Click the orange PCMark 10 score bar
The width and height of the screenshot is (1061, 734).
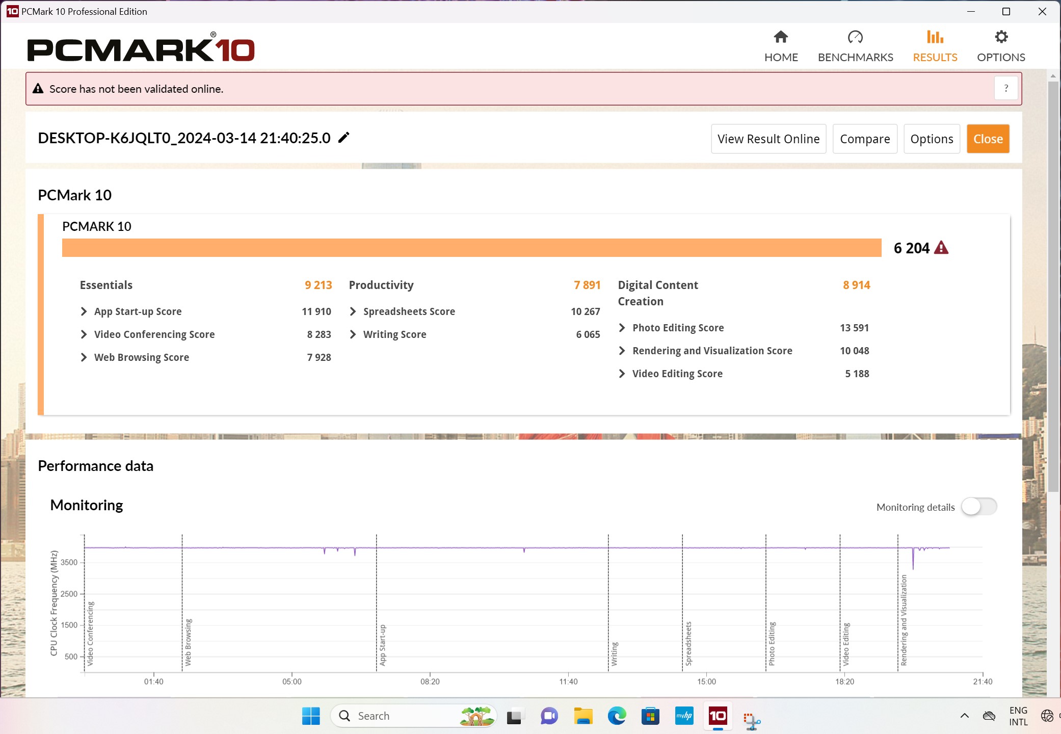tap(471, 248)
